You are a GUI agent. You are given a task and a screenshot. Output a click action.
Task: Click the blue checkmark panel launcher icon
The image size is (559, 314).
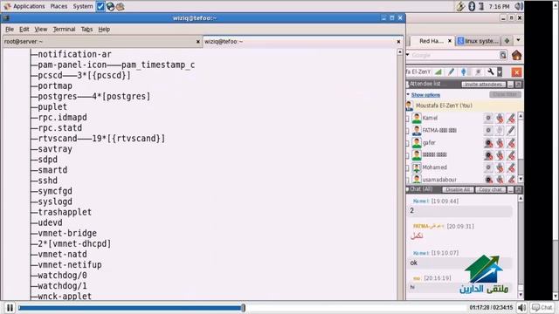[x=100, y=6]
